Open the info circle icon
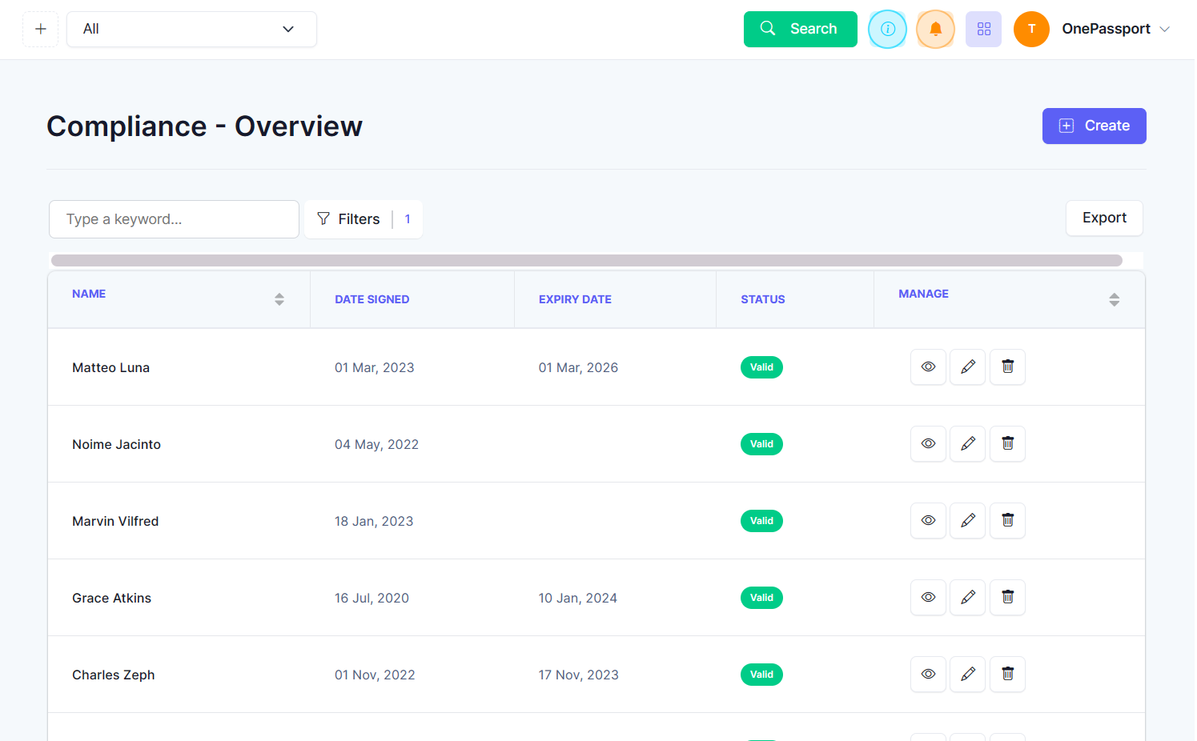 click(887, 30)
